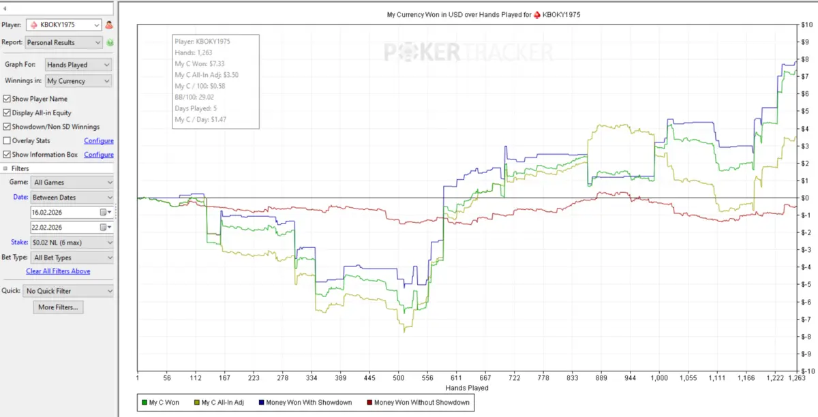Viewport: 818px width, 417px height.
Task: Disable Display All-in Equity checkbox
Action: pyautogui.click(x=7, y=113)
